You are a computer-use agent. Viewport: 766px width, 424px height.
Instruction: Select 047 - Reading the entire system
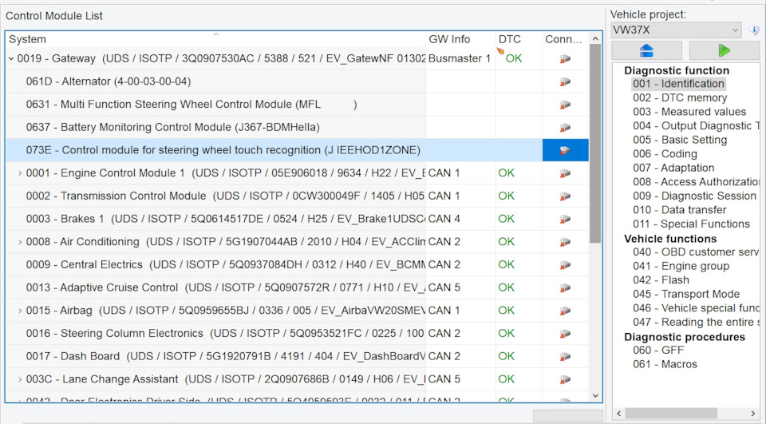tap(696, 323)
